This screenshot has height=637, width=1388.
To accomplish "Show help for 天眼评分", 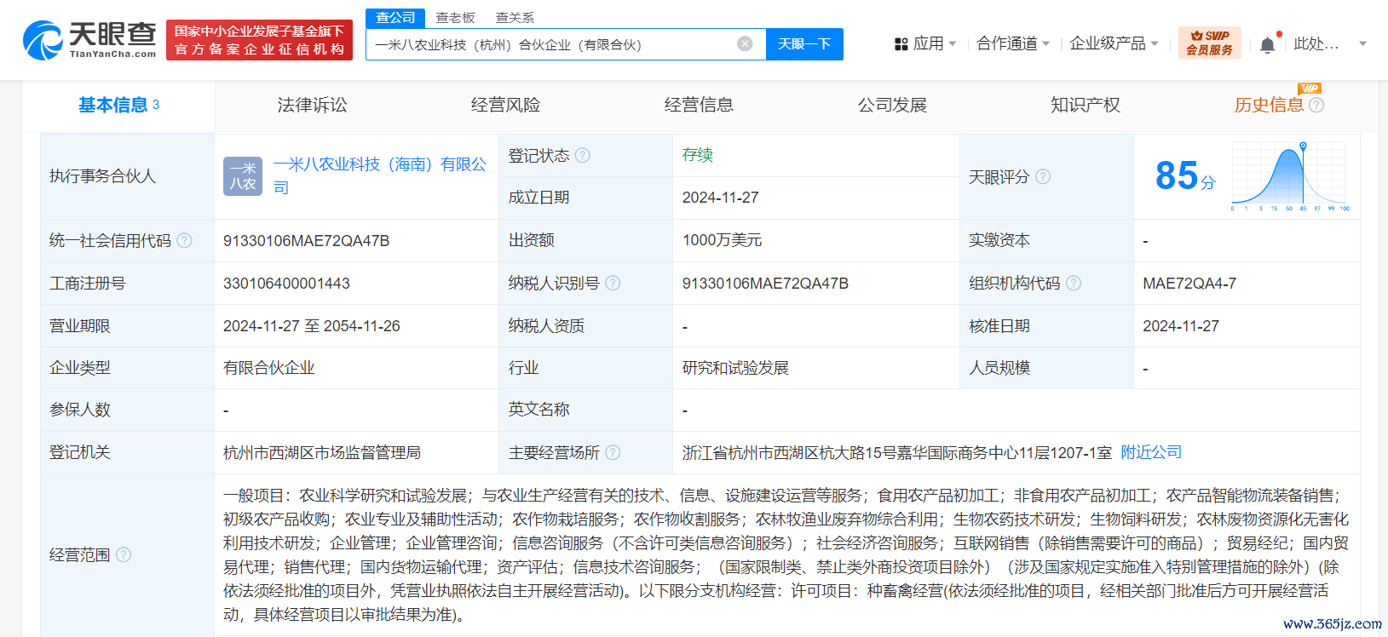I will click(x=1043, y=176).
